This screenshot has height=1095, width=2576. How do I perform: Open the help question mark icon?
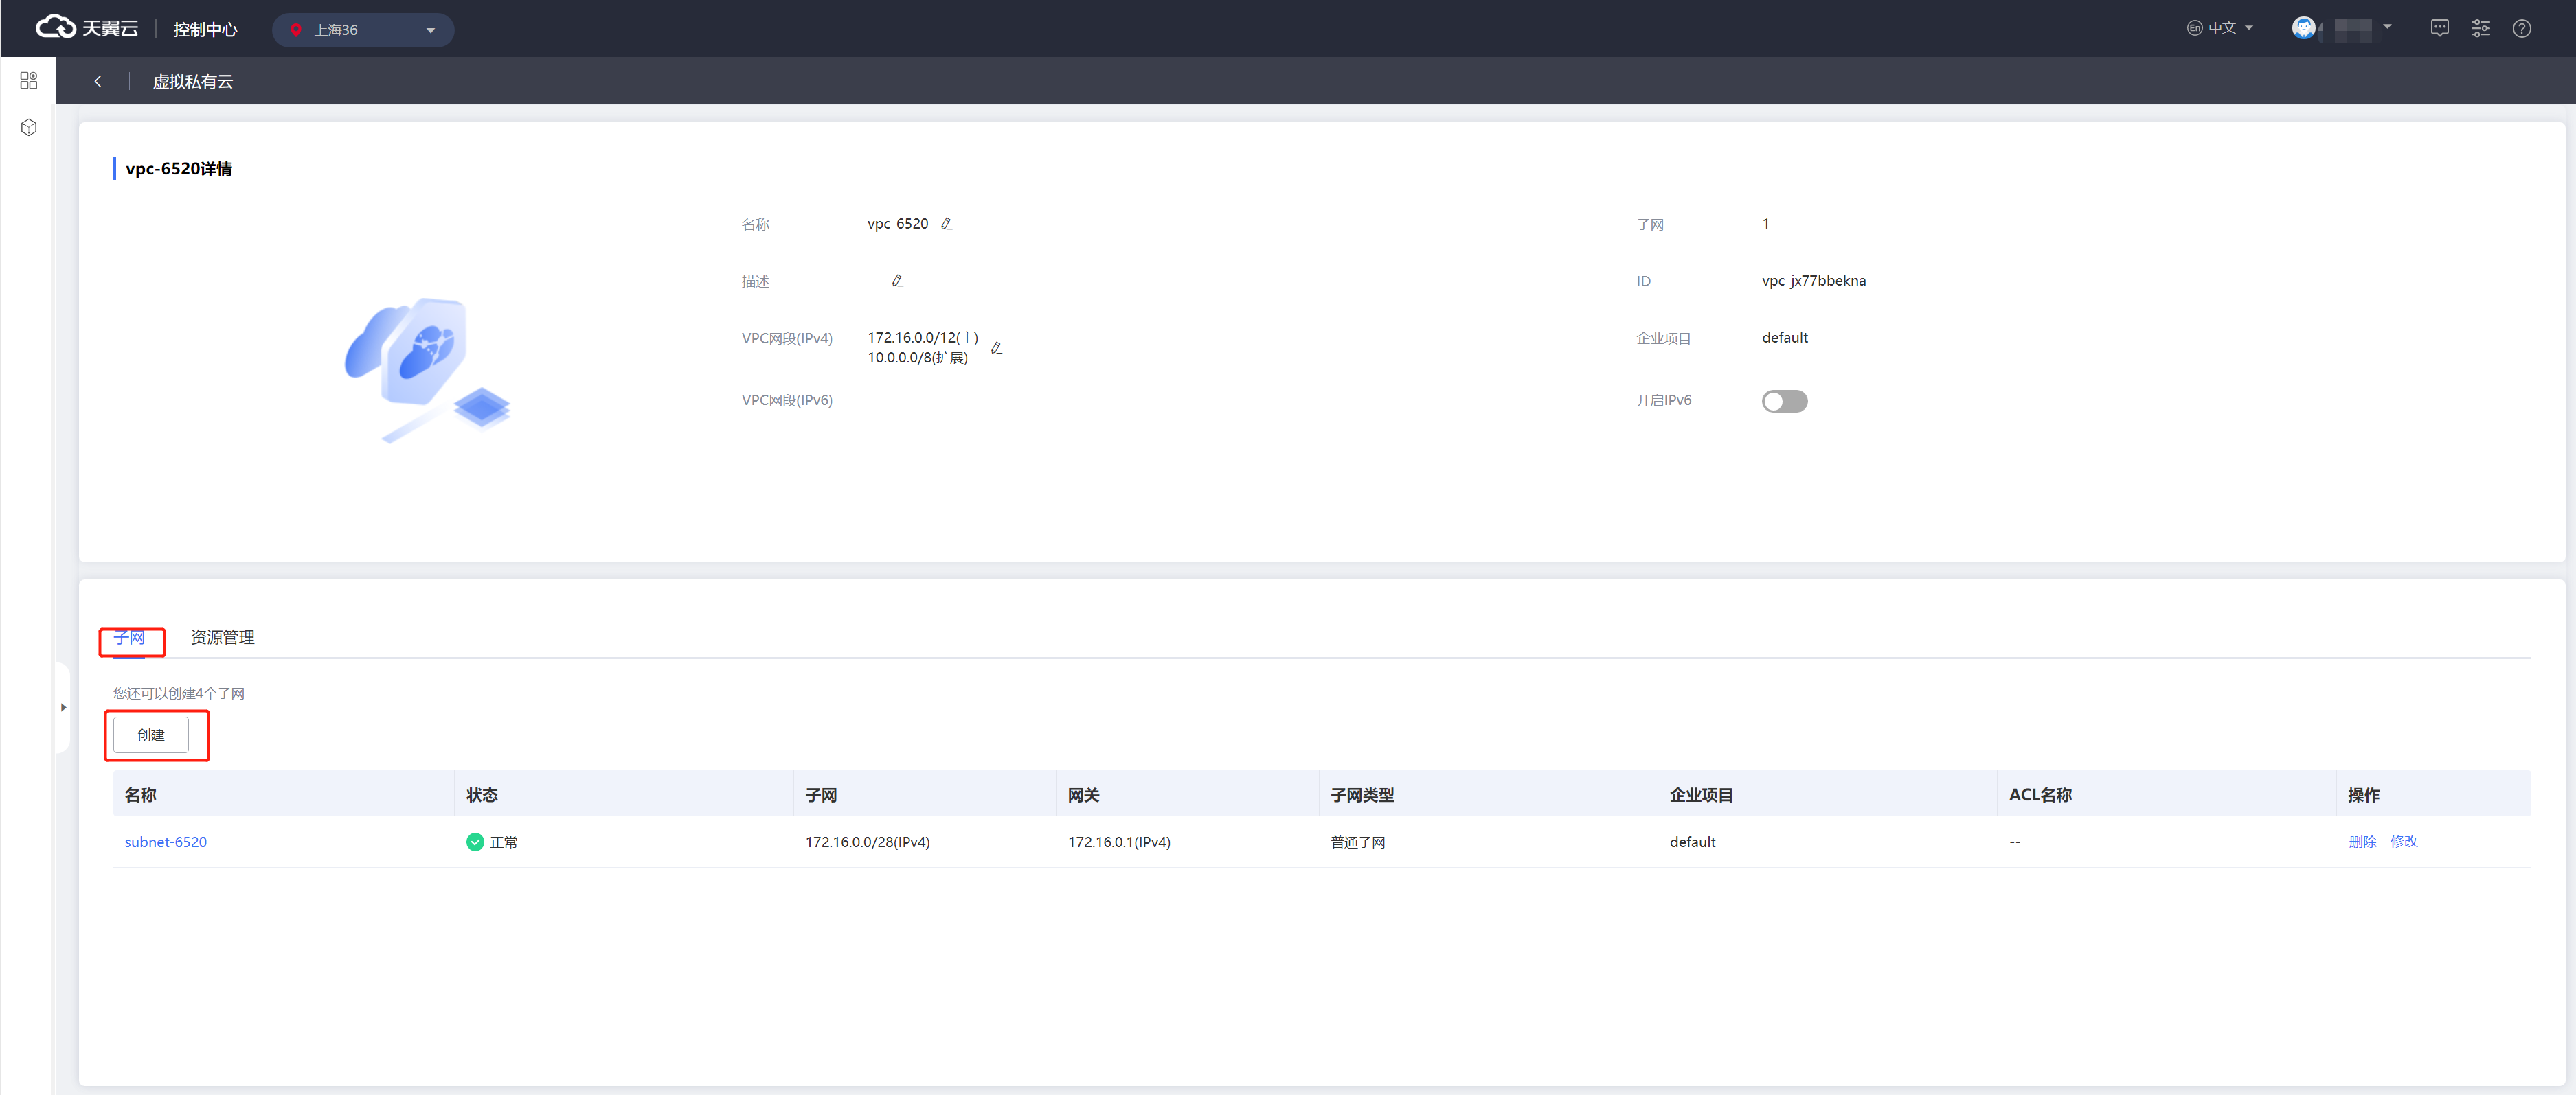pyautogui.click(x=2521, y=28)
